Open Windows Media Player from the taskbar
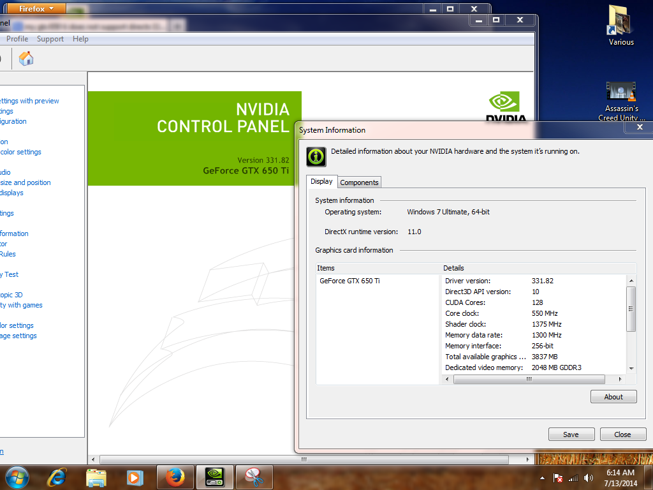The width and height of the screenshot is (653, 490). 135,477
